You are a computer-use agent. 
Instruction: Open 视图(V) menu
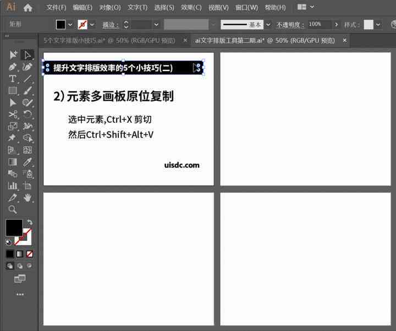pyautogui.click(x=218, y=8)
